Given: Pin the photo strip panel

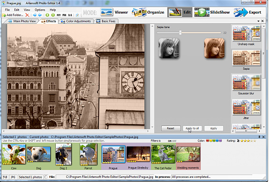Looking at the screenshot, I should [259, 137].
